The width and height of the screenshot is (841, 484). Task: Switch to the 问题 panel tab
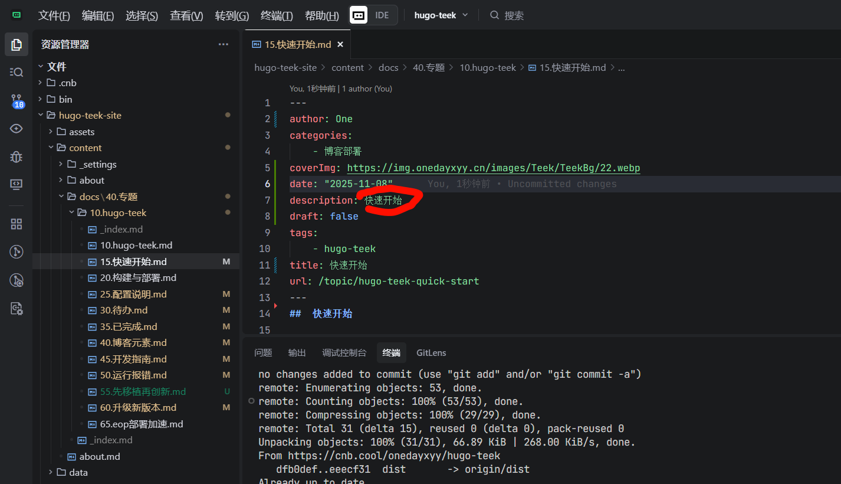263,353
